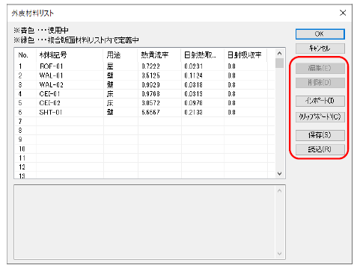Screen dimensions: 360x271
Task: Click the 保存(S) button
Action: click(x=320, y=135)
